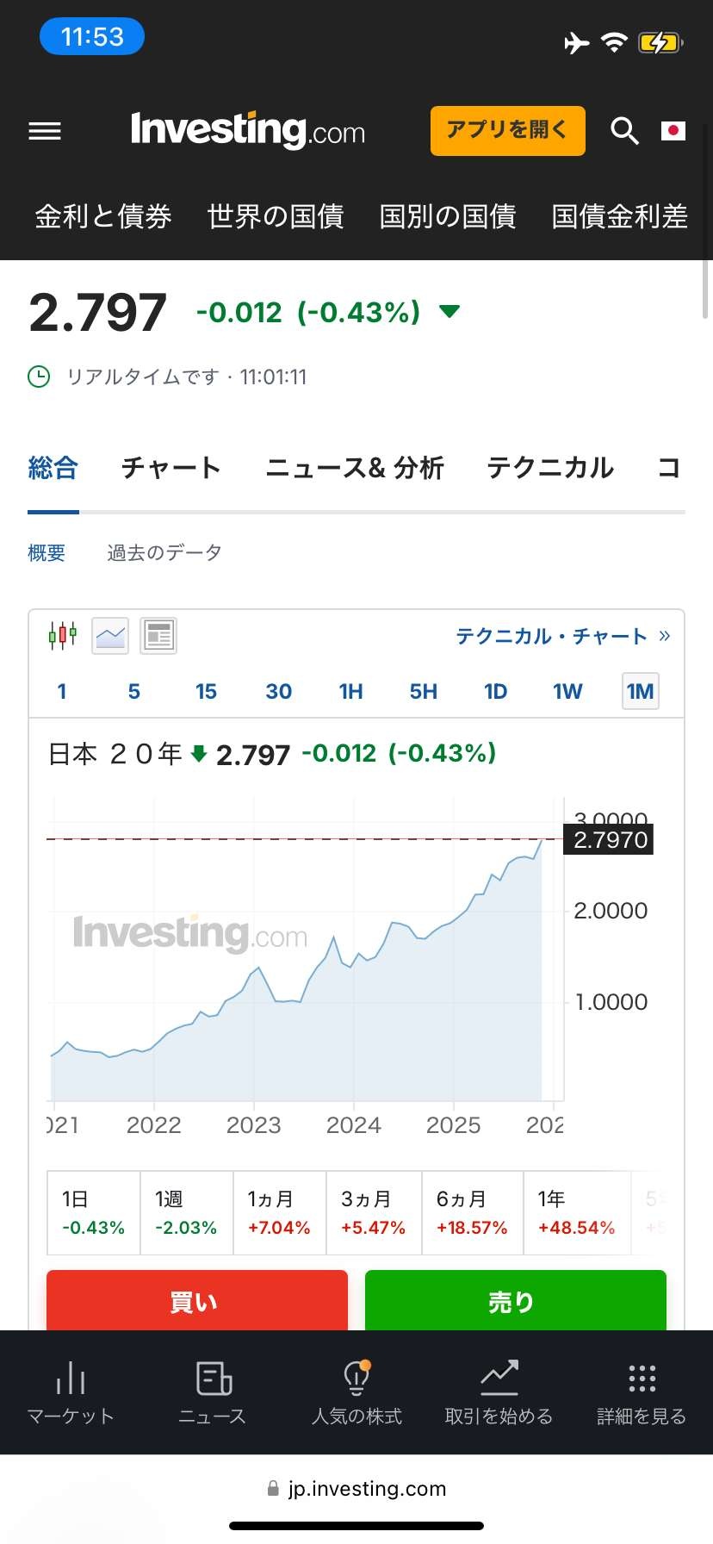Open the 過去のデータ sub-tab

pos(164,552)
